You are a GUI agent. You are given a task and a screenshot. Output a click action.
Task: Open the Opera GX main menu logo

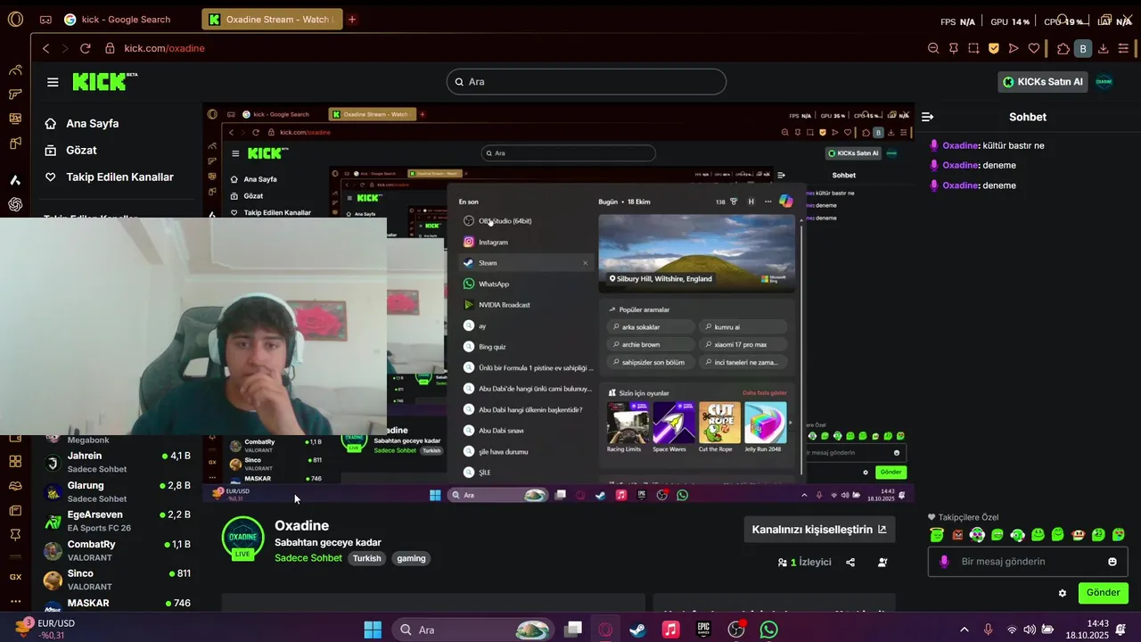[x=15, y=19]
